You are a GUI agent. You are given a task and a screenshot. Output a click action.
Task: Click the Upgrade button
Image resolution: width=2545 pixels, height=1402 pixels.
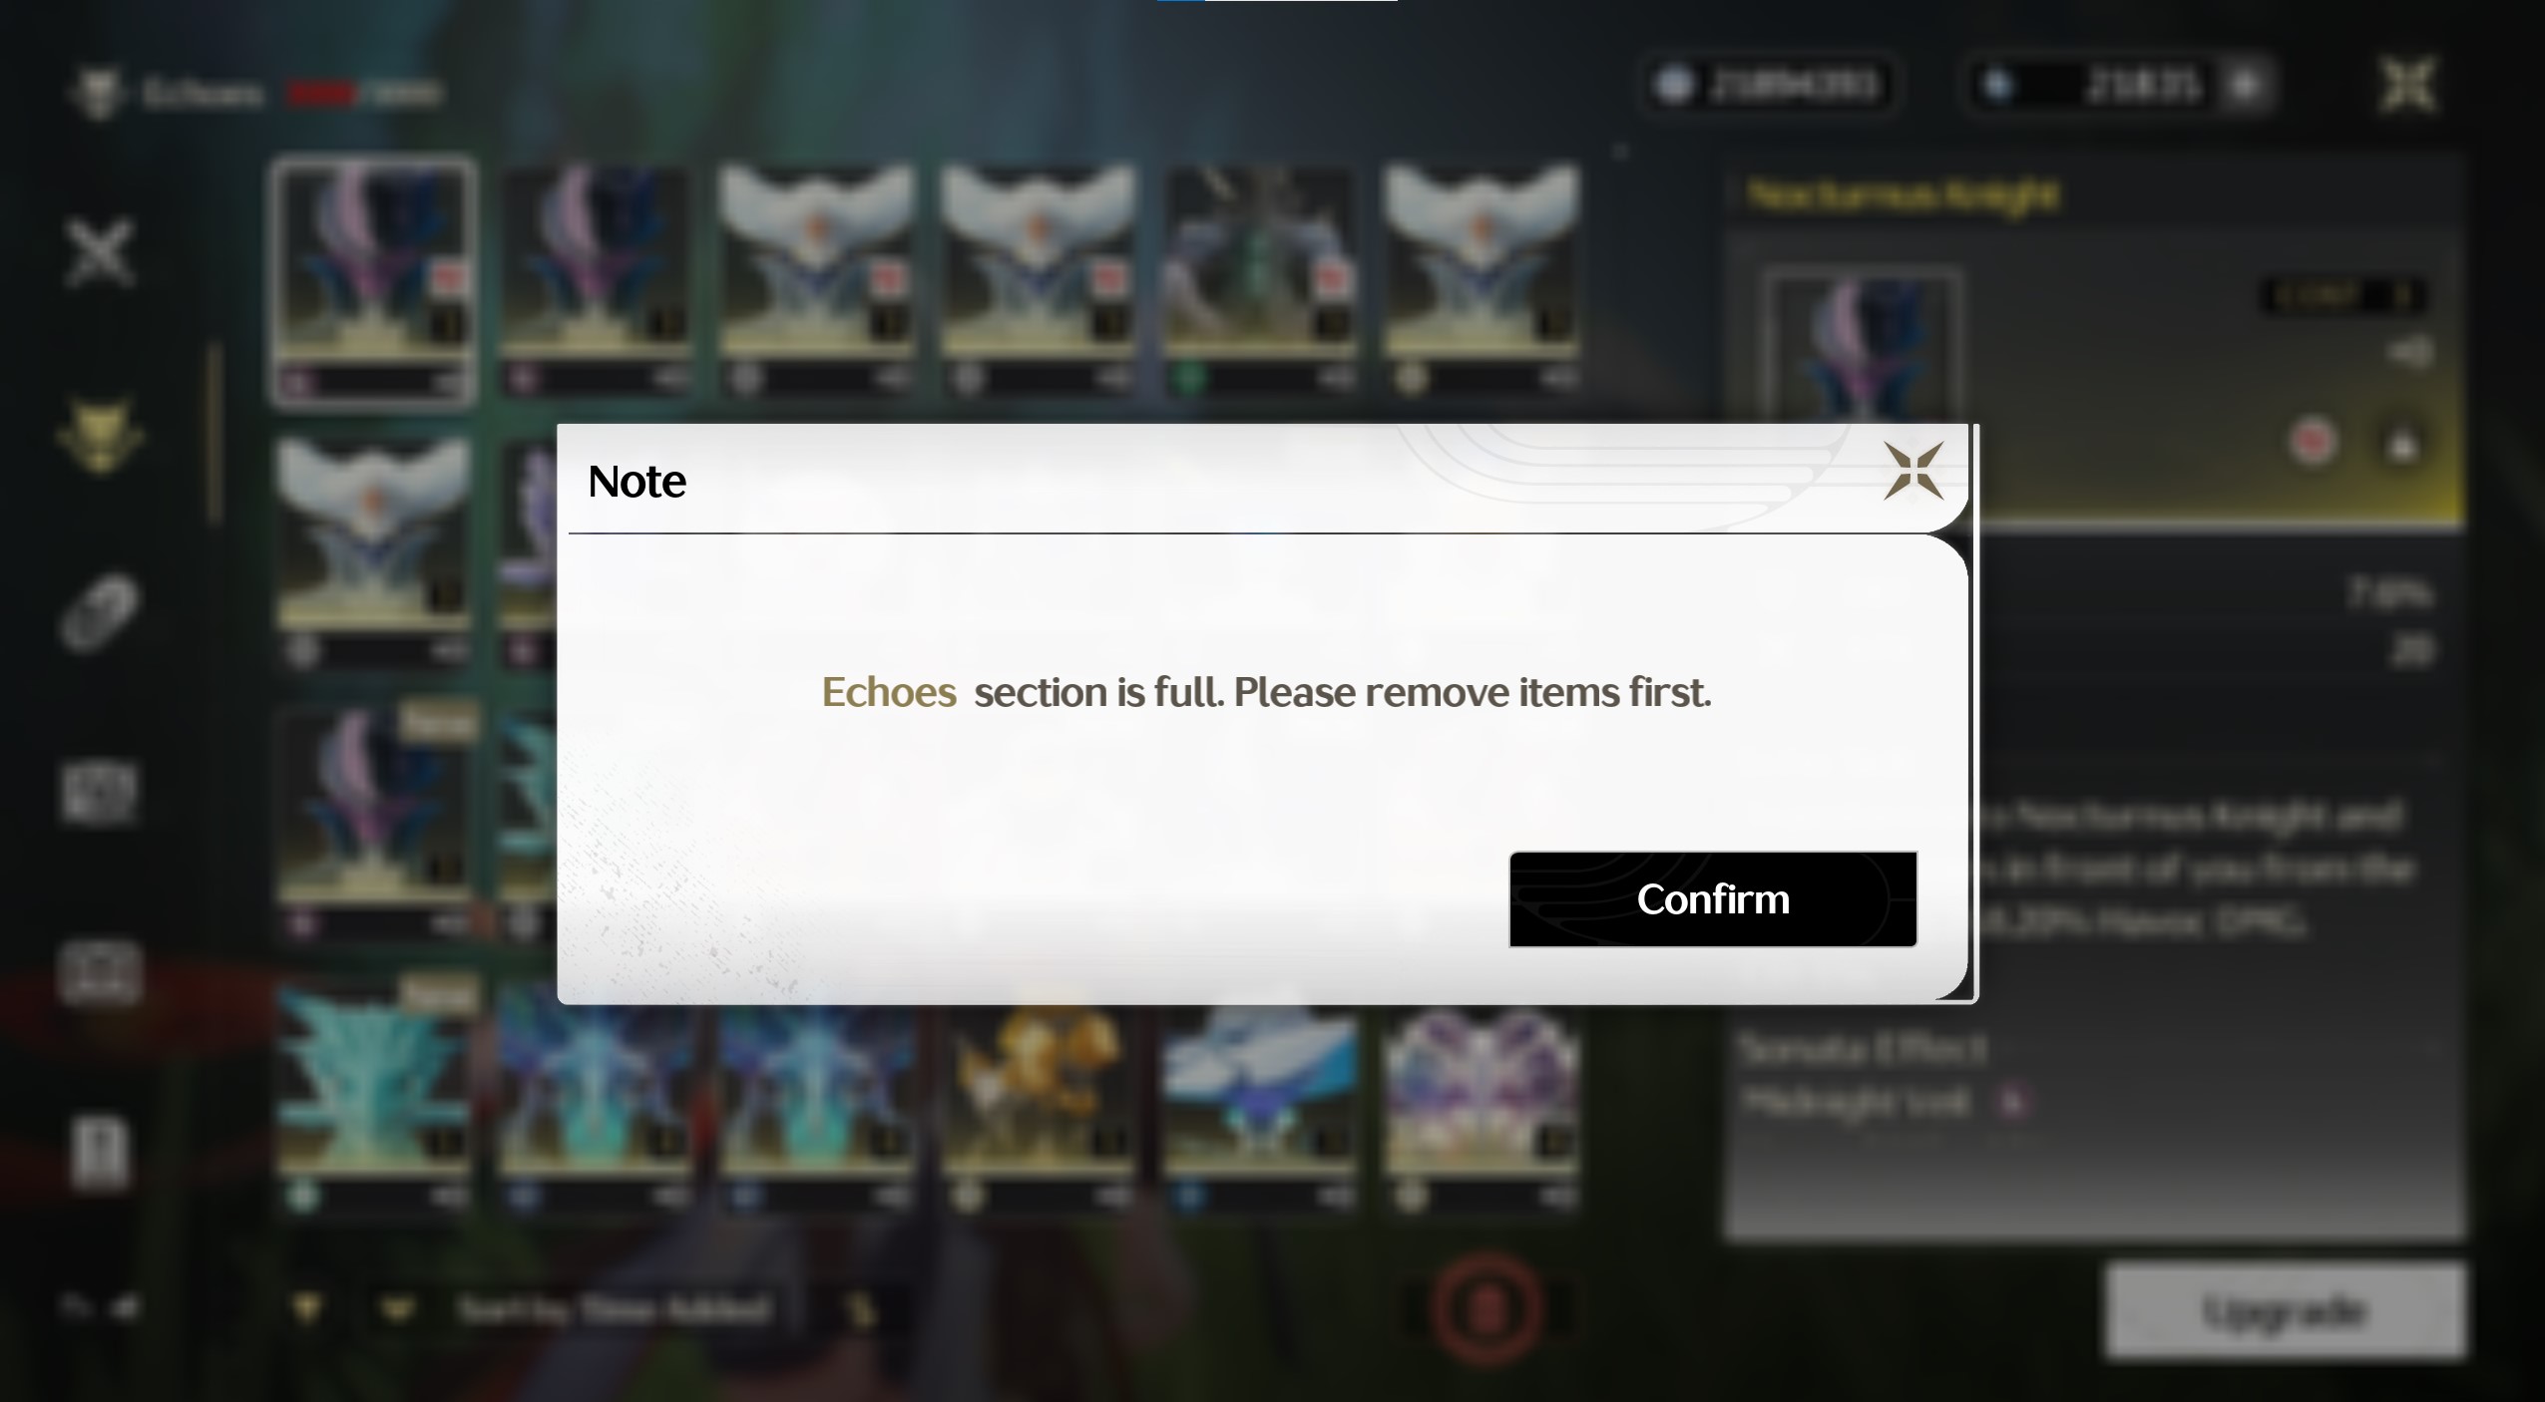pos(2285,1310)
